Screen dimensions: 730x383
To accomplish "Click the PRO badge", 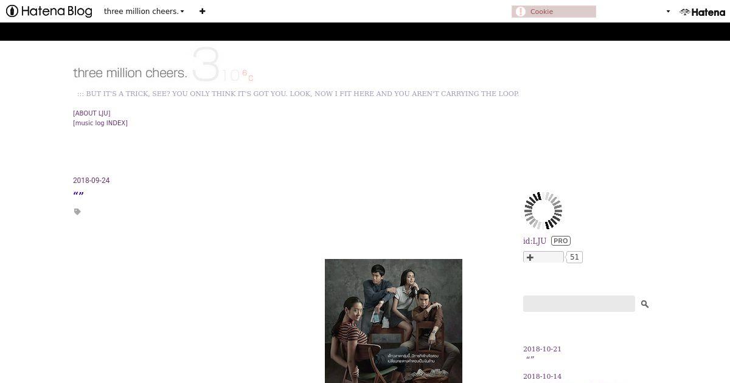I will (561, 241).
